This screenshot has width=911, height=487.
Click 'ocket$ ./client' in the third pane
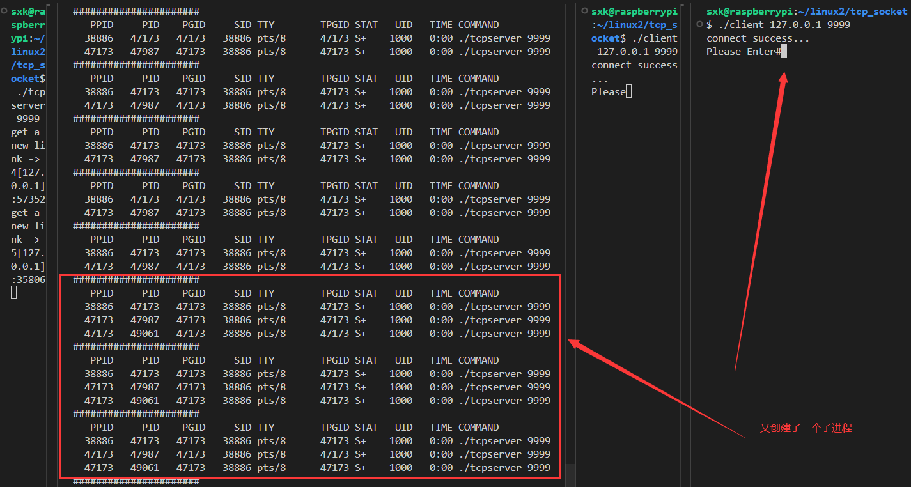click(x=634, y=38)
